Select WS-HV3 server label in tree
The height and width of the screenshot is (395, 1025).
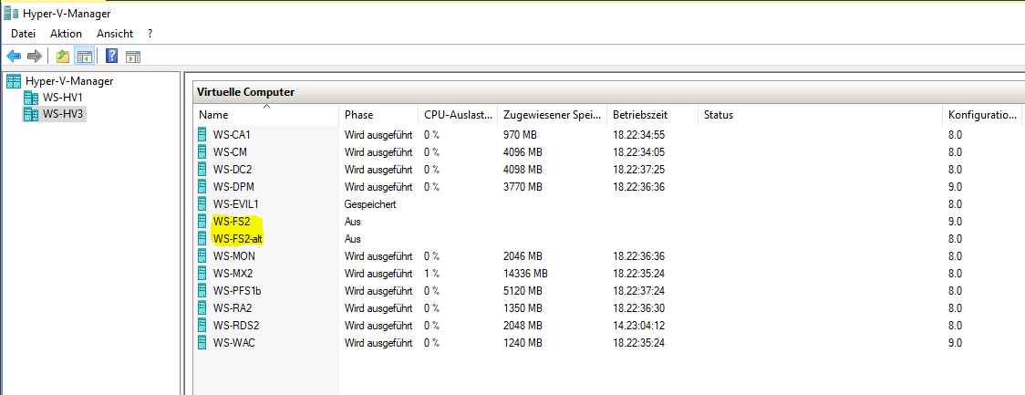pyautogui.click(x=64, y=115)
